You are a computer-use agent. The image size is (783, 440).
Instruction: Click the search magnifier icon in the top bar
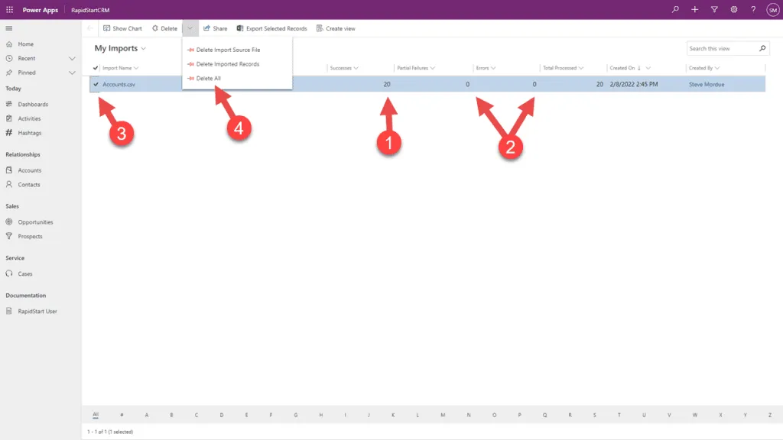click(x=676, y=10)
